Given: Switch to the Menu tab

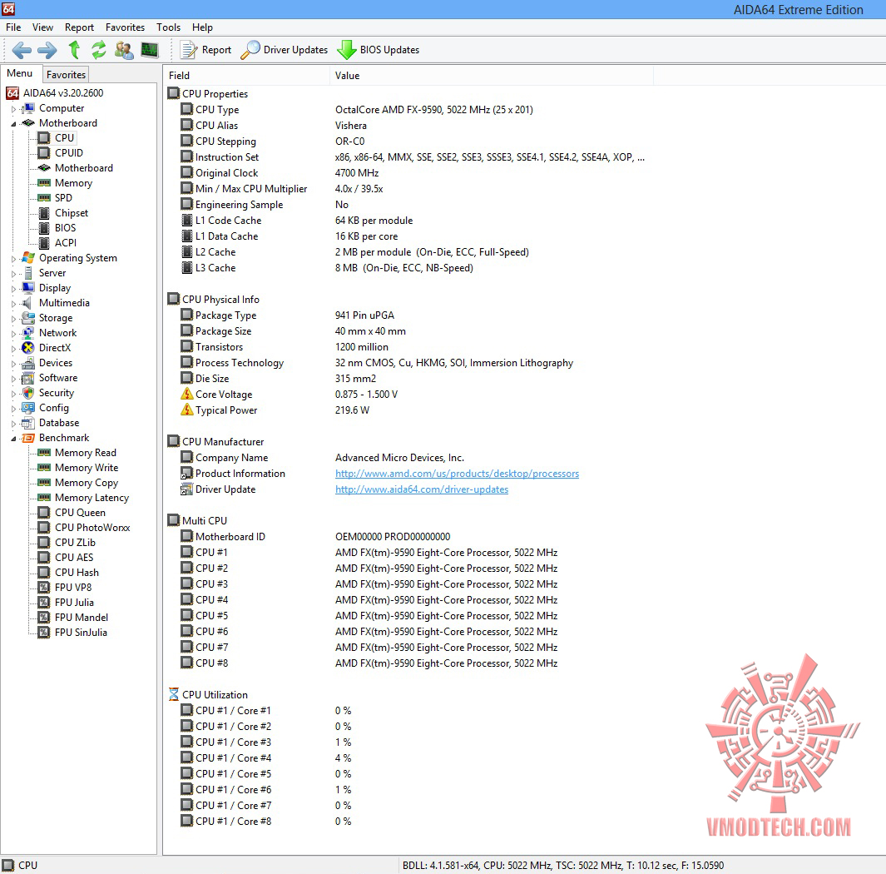Looking at the screenshot, I should coord(20,73).
